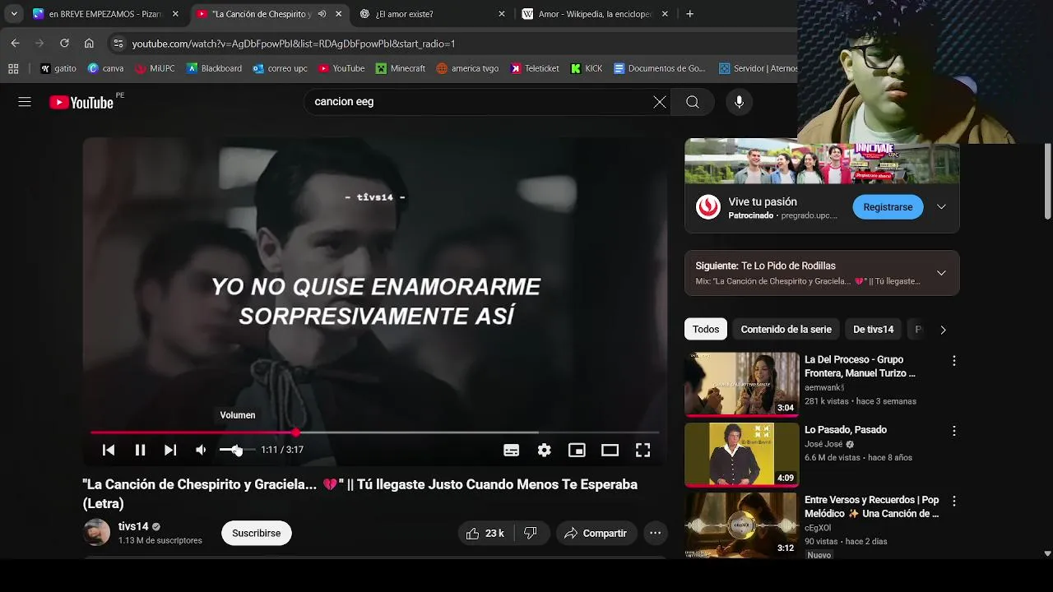Open options for La Del Proceso video
Viewport: 1053px width, 592px height.
point(954,361)
